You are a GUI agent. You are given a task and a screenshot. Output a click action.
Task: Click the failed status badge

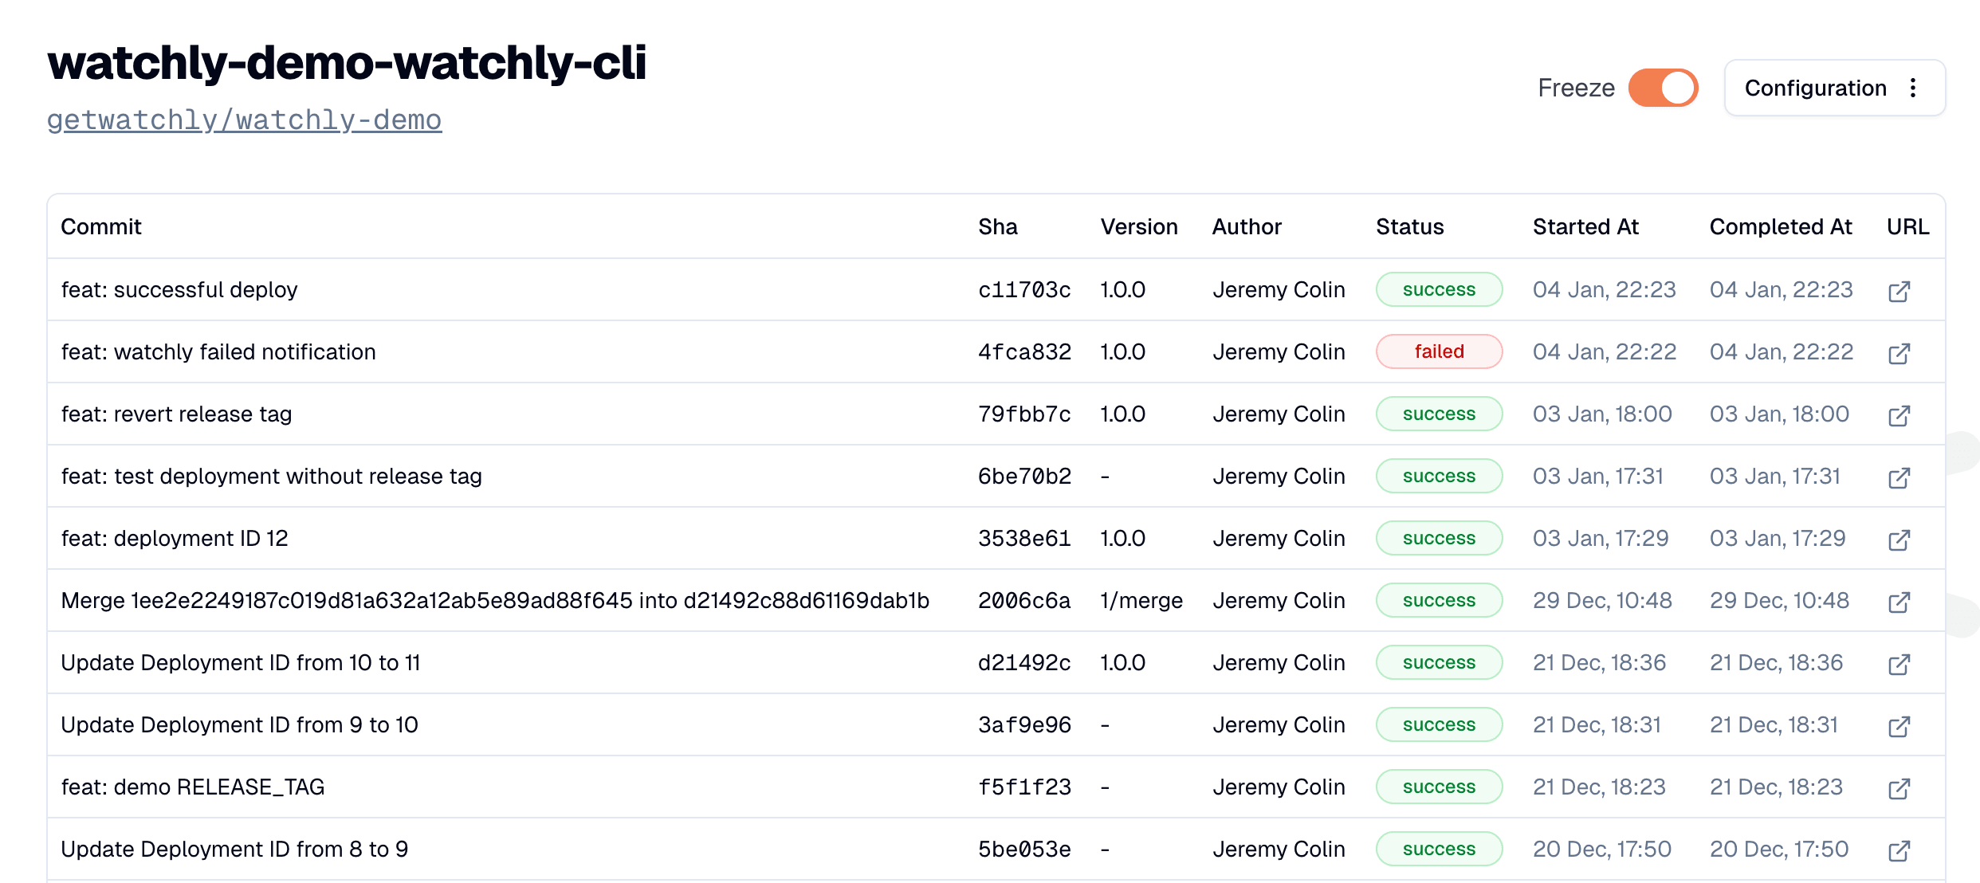pyautogui.click(x=1439, y=351)
